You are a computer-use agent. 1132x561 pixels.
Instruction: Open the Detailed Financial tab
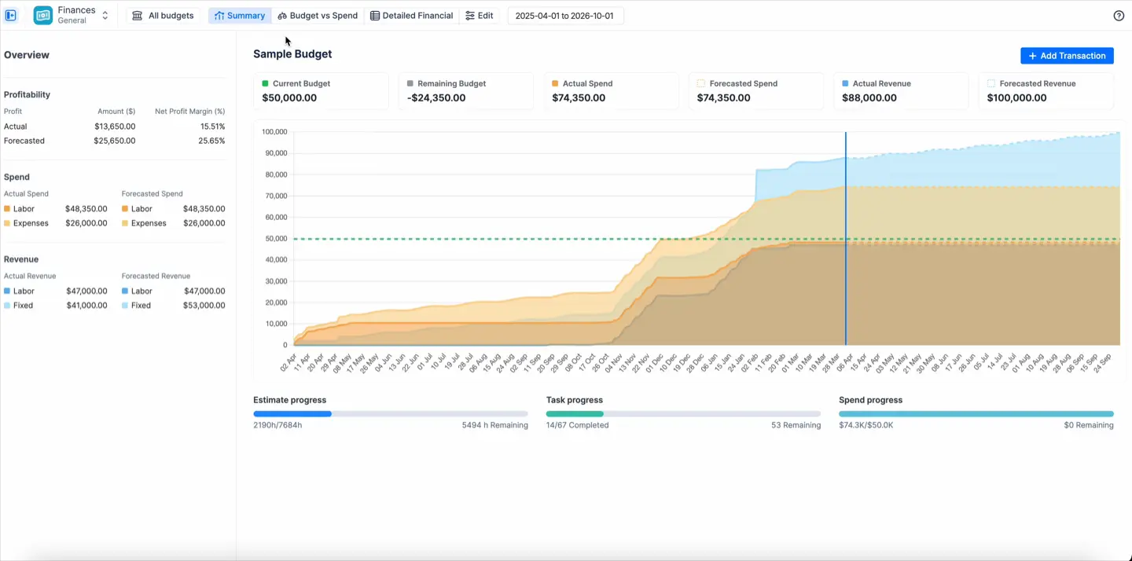click(411, 16)
